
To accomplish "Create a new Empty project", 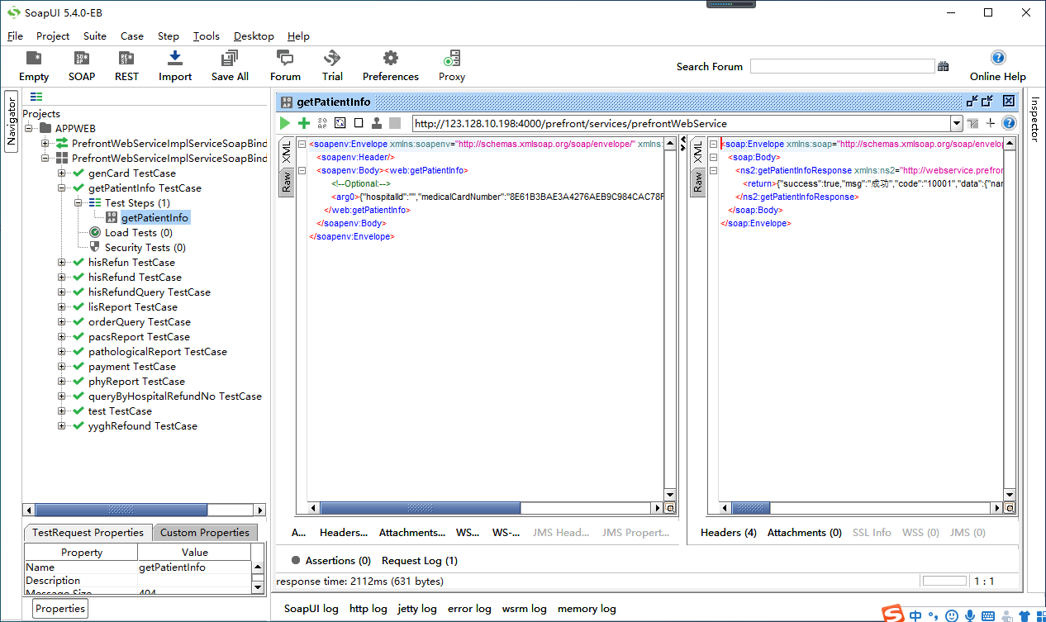I will coord(33,65).
